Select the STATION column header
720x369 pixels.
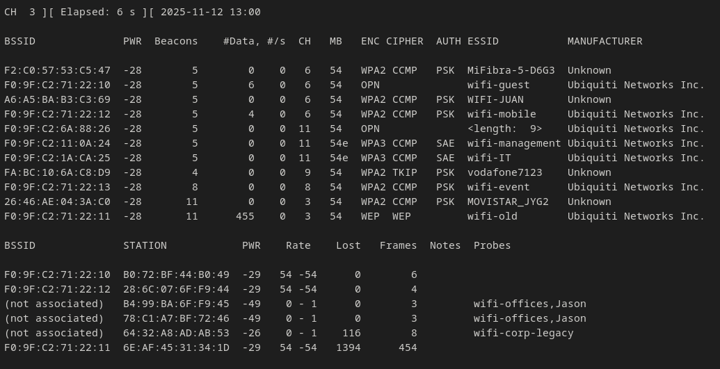145,245
